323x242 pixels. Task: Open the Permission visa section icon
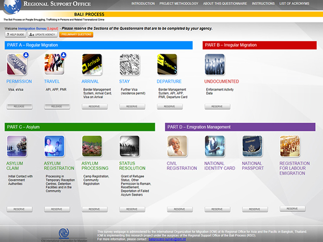17,64
